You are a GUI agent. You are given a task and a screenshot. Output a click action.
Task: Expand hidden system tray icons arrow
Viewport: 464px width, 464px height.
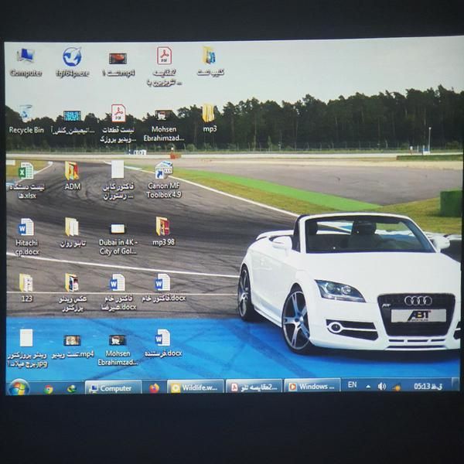click(x=368, y=385)
